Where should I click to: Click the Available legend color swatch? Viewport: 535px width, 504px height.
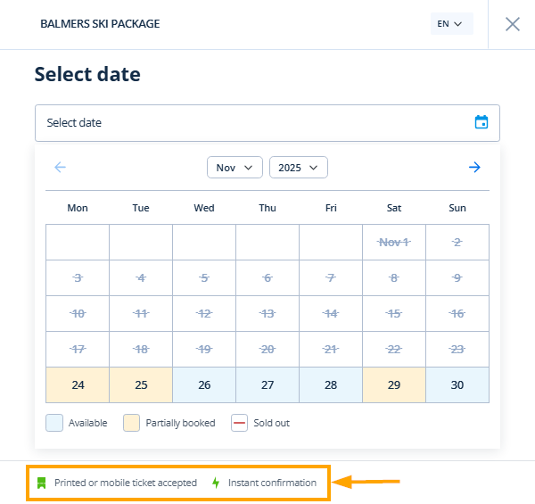[x=53, y=423]
